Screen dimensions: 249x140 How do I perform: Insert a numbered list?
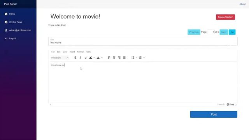(140, 58)
